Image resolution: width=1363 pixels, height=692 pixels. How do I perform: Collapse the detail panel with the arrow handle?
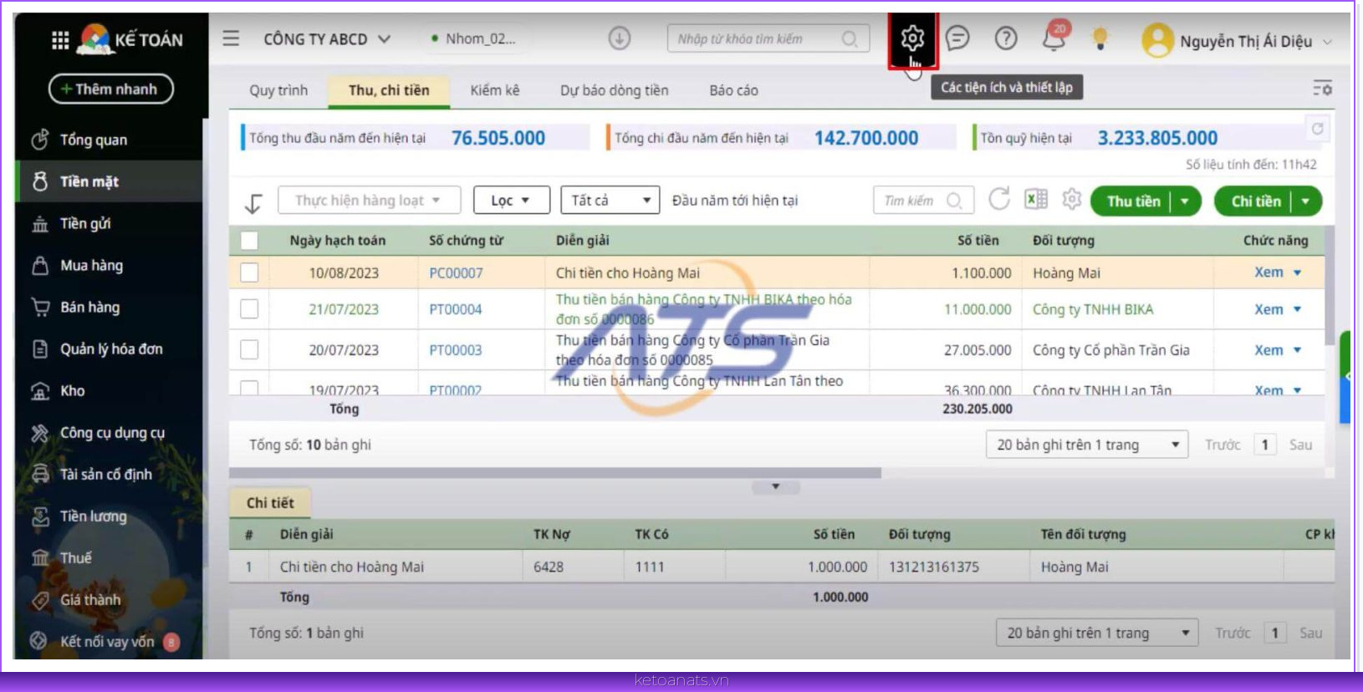(775, 486)
